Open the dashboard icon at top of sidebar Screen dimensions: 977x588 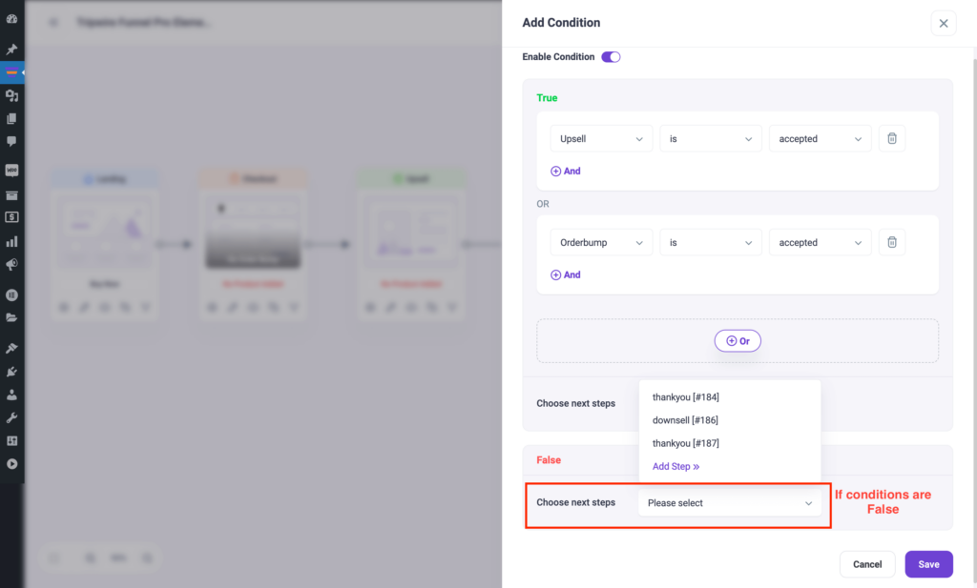(x=12, y=22)
